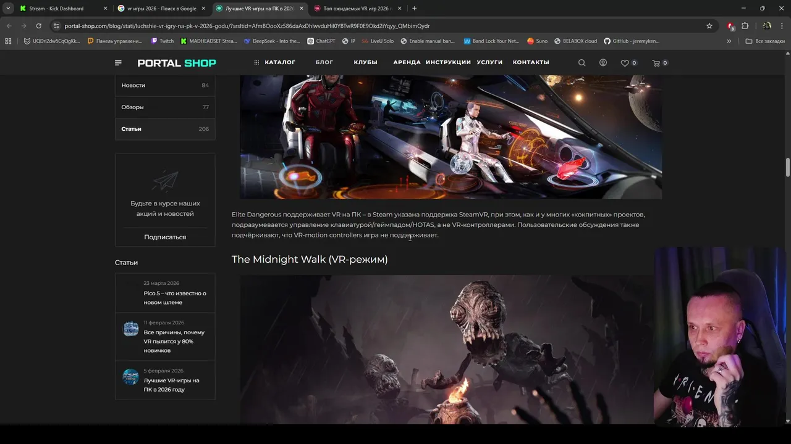Open the Suno bookmark

tap(537, 41)
